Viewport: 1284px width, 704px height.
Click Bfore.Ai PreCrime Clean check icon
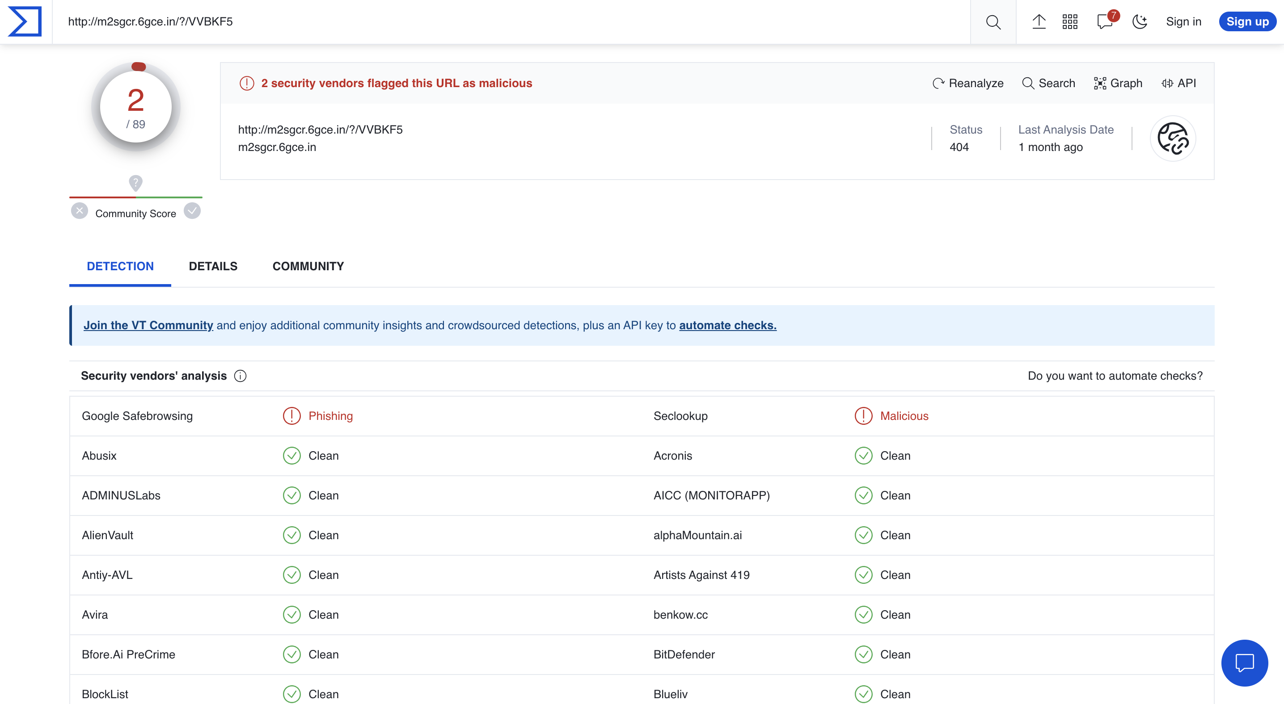pos(291,655)
